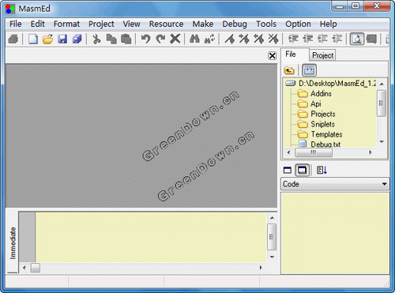Undo the last action via toolbar
This screenshot has width=395, height=293.
tap(145, 39)
